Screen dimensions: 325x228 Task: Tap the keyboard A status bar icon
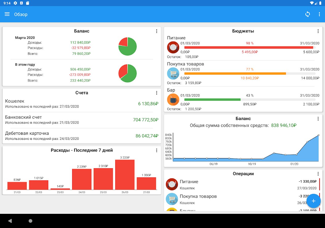21,3
